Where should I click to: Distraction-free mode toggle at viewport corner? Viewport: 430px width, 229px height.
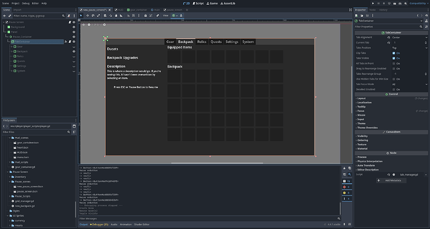(x=350, y=10)
